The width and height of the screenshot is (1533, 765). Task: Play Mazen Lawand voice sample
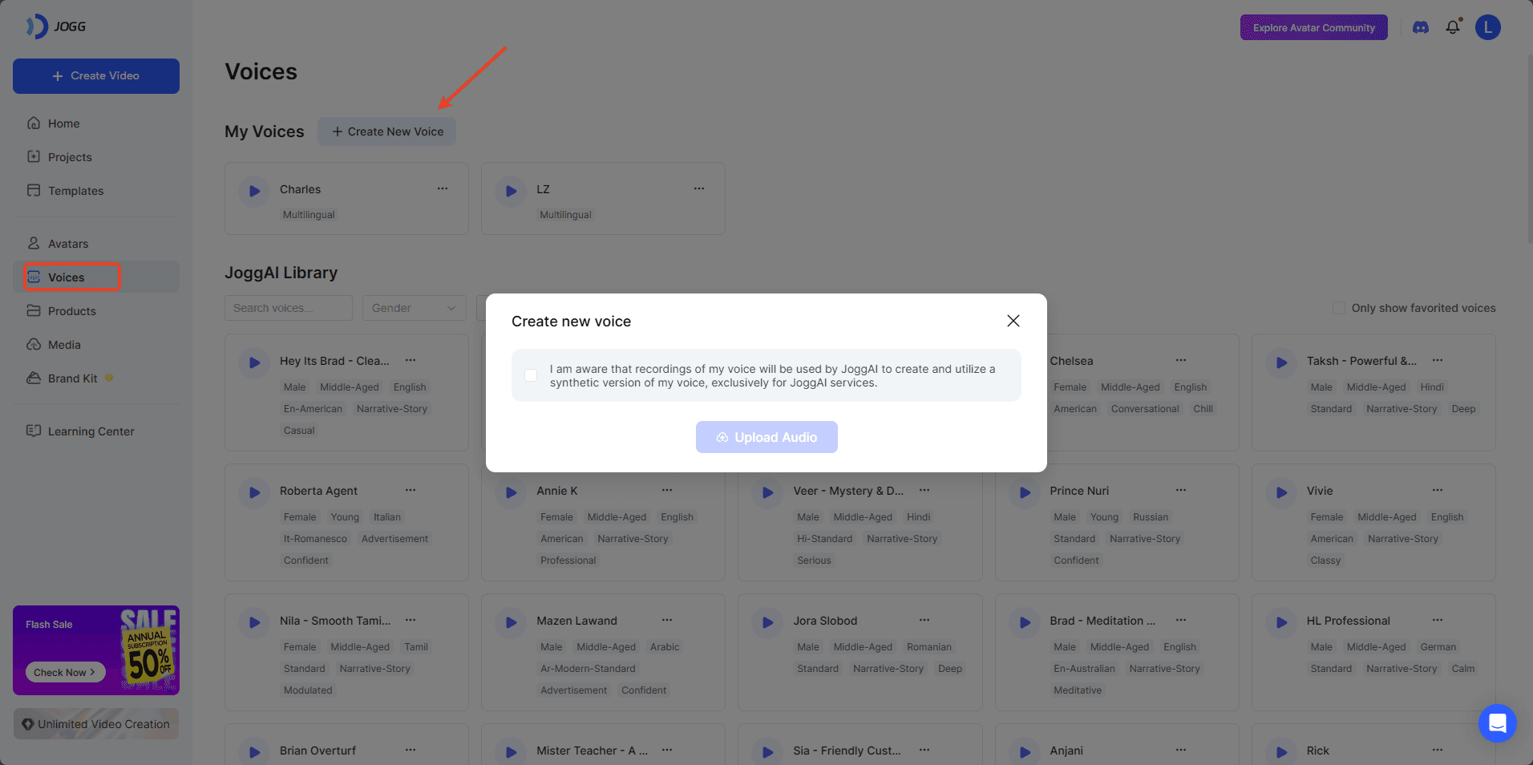(511, 622)
